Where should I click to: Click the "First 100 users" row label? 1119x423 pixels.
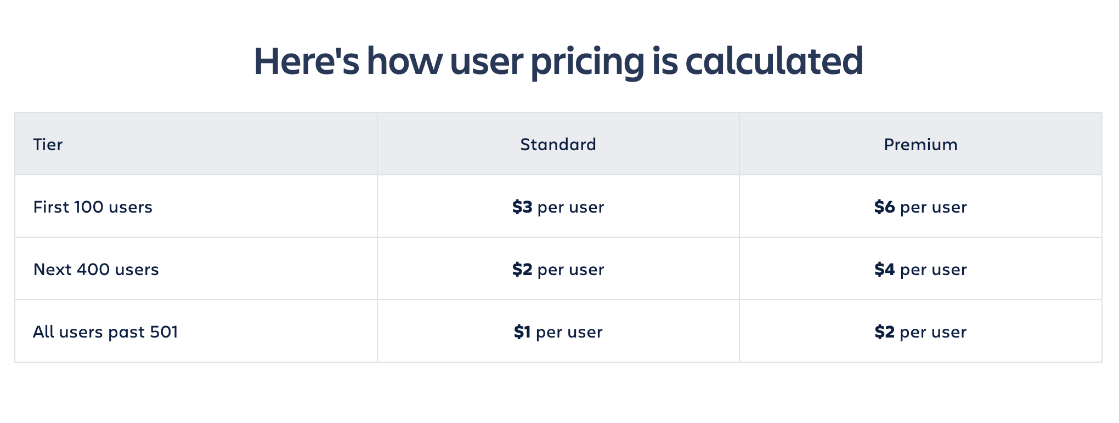click(93, 207)
